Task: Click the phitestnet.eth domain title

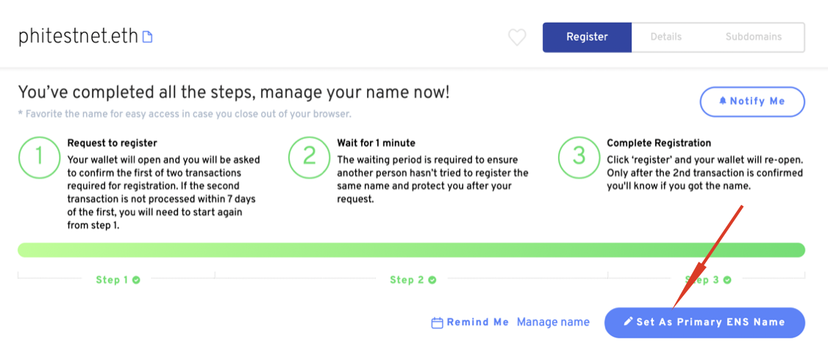Action: (78, 37)
